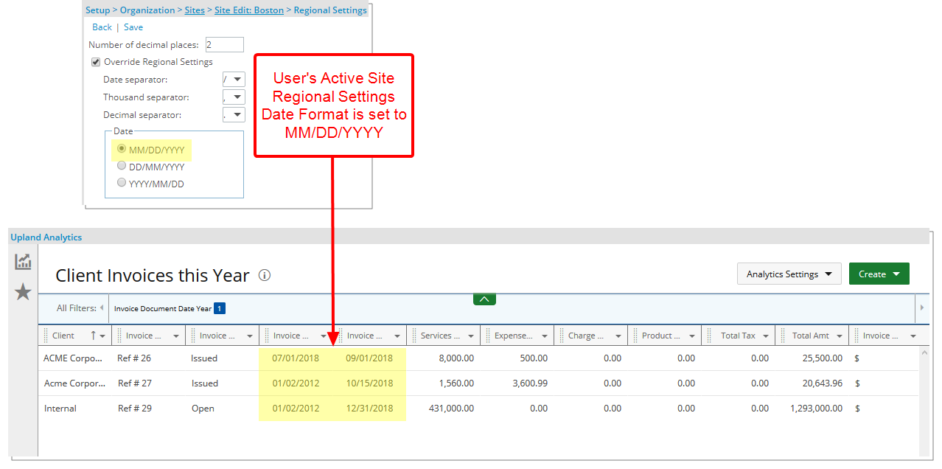Click the Sites breadcrumb link
Viewport: 942px width, 469px height.
pyautogui.click(x=195, y=10)
